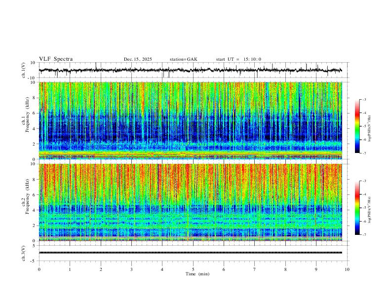Click the ch.2 spectrogram panel
Image resolution: width=391 pixels, height=302 pixels.
(x=191, y=202)
